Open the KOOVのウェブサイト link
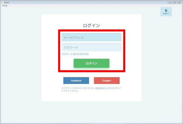 tap(105, 88)
